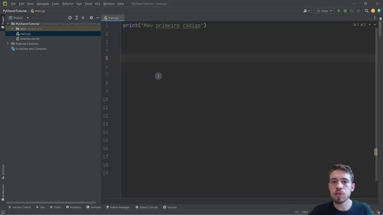This screenshot has height=215, width=383.
Task: Click the warnings triangle indicator in editor
Action: click(x=356, y=24)
